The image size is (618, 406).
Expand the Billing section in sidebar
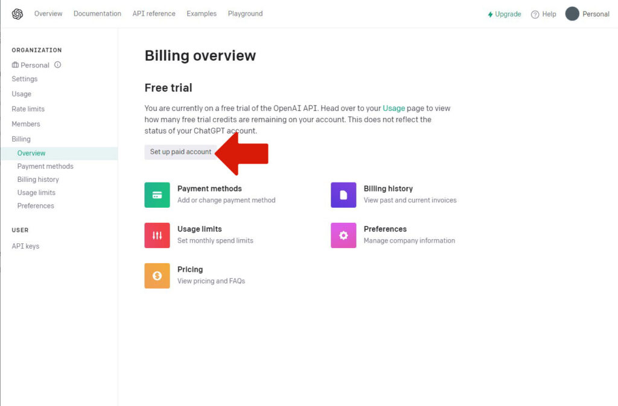coord(21,139)
